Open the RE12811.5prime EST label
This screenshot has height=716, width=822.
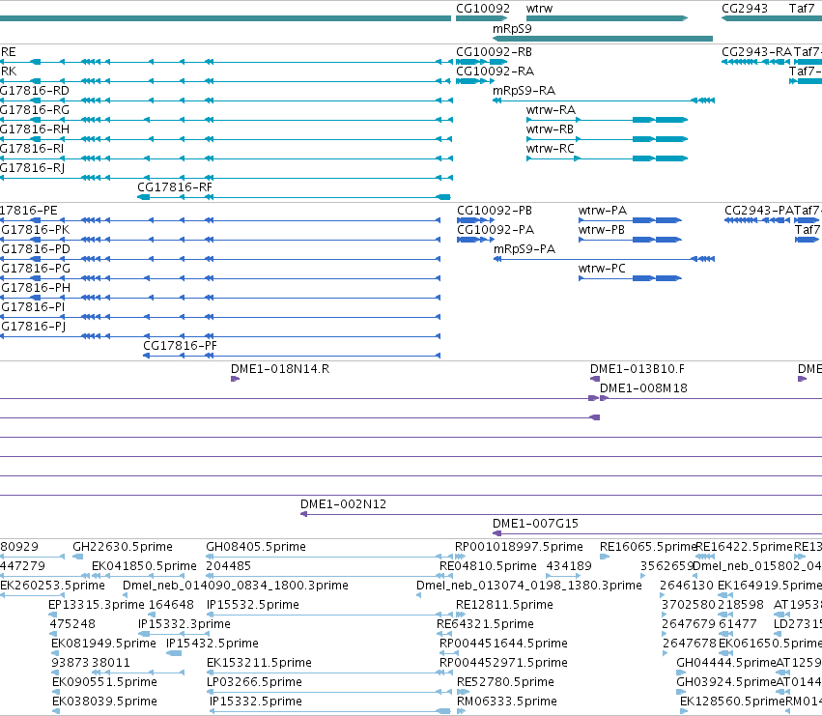(x=504, y=605)
